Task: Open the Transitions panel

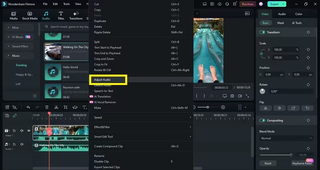Action: pyautogui.click(x=76, y=16)
